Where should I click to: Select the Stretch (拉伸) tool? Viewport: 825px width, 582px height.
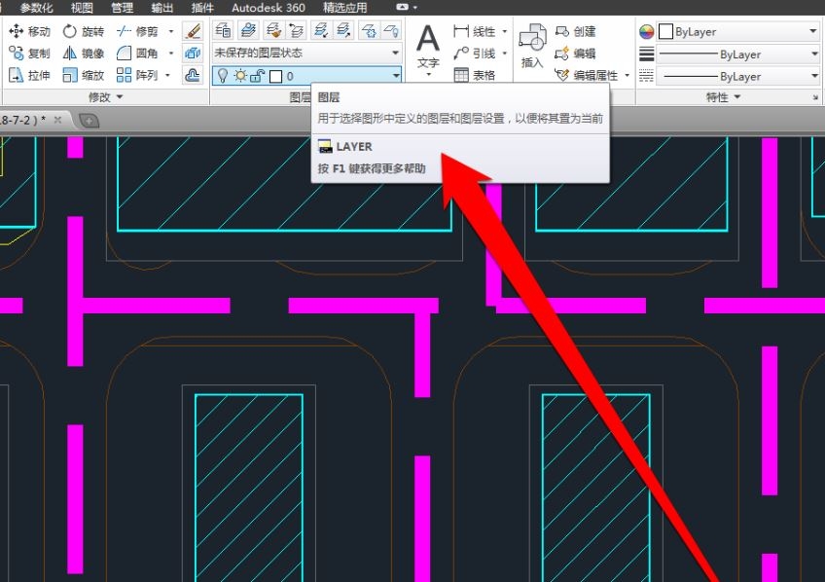29,75
